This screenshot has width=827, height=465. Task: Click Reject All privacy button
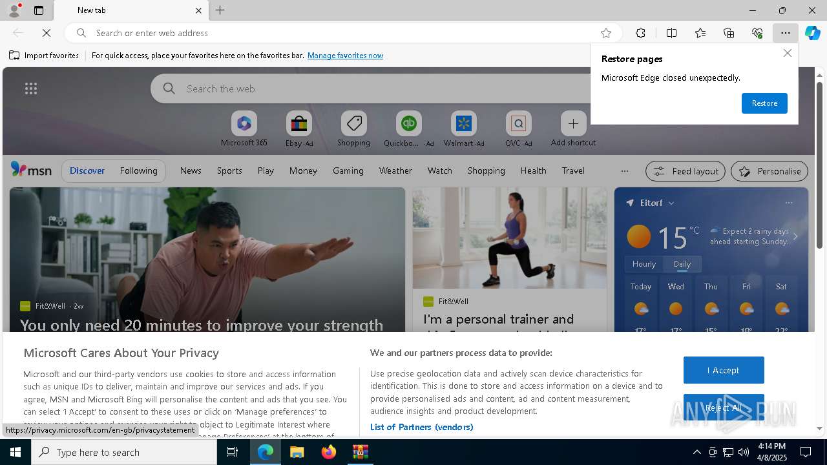pyautogui.click(x=724, y=408)
